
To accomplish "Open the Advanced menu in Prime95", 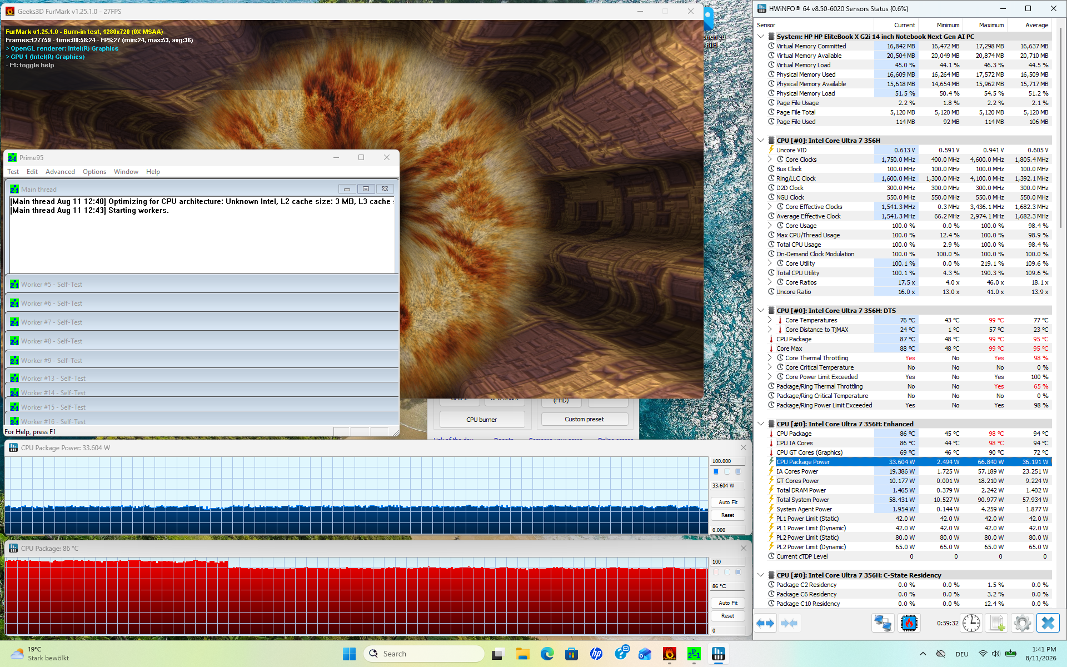I will coord(60,172).
